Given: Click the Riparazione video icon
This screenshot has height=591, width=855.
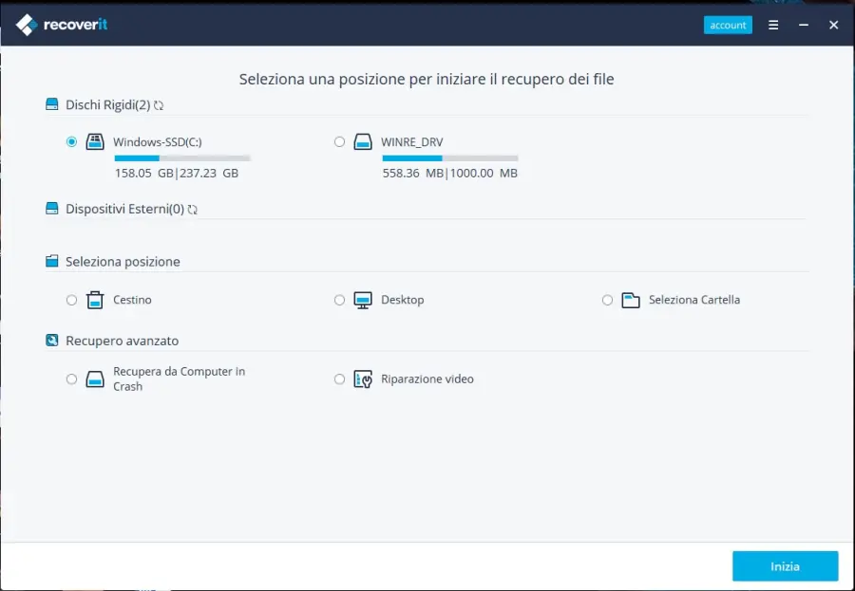Looking at the screenshot, I should pyautogui.click(x=363, y=378).
